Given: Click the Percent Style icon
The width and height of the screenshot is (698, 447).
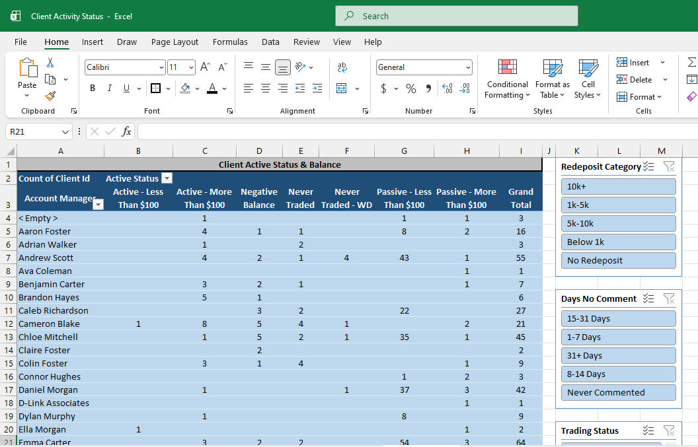Looking at the screenshot, I should (x=411, y=88).
